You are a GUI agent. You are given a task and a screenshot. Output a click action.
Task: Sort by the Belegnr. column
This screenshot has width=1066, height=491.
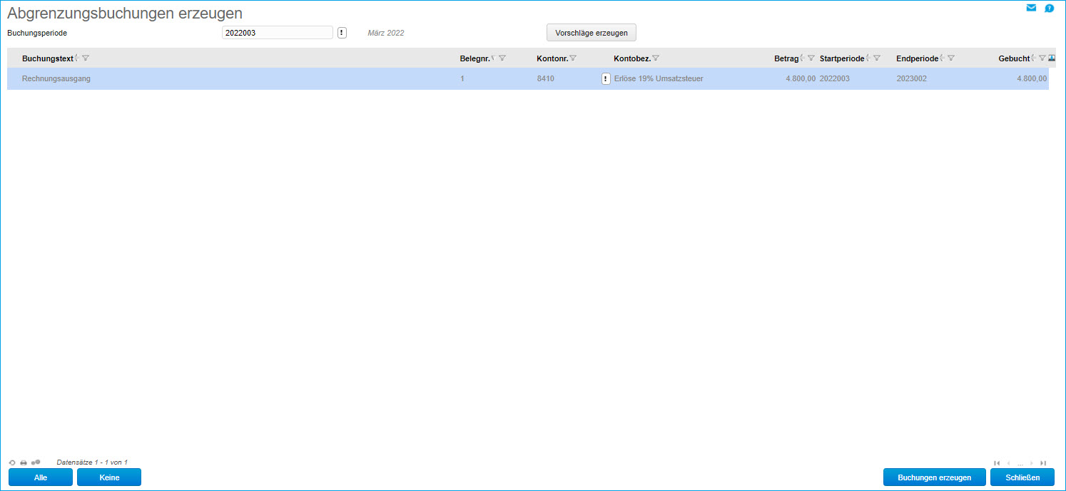tap(493, 58)
